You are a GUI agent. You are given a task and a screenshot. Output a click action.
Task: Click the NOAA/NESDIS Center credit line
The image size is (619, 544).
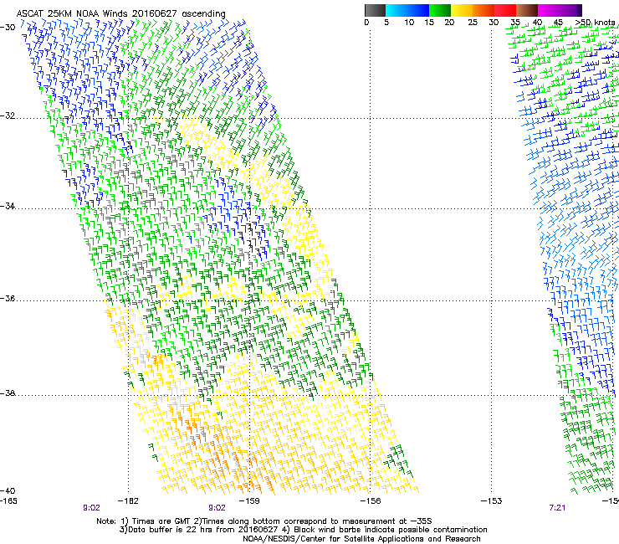point(361,539)
